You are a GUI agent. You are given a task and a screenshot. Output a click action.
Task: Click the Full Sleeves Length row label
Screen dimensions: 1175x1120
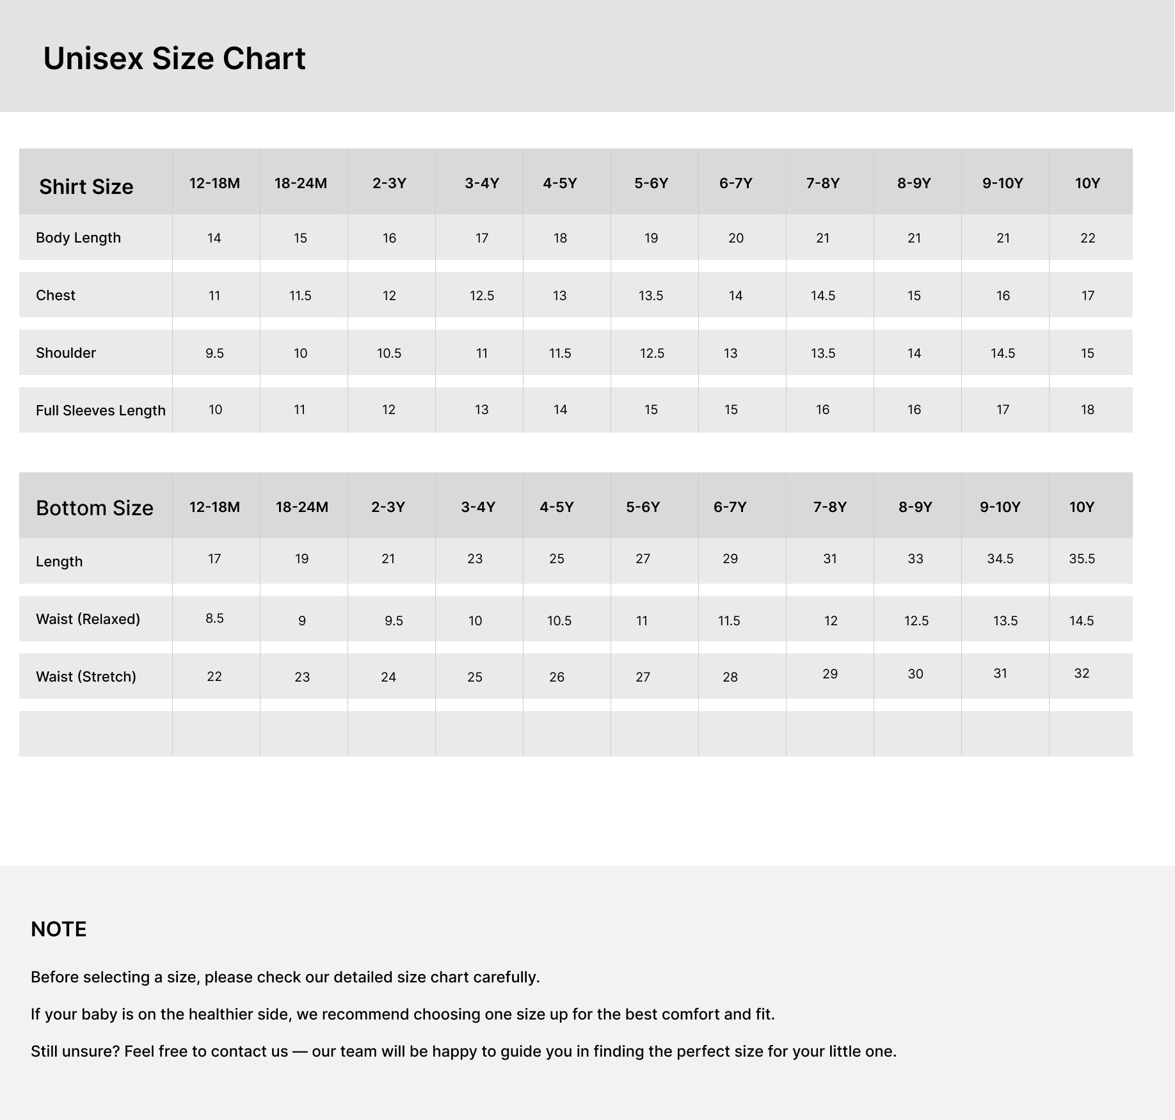100,411
